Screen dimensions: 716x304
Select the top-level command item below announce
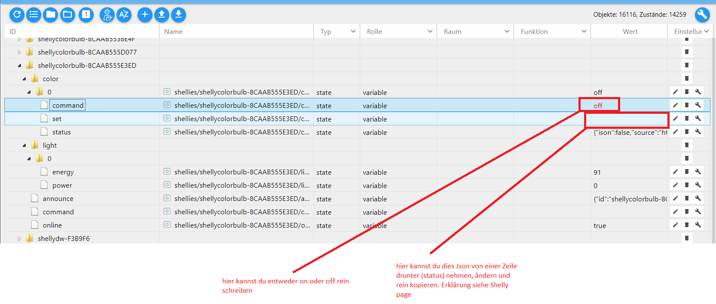click(58, 212)
